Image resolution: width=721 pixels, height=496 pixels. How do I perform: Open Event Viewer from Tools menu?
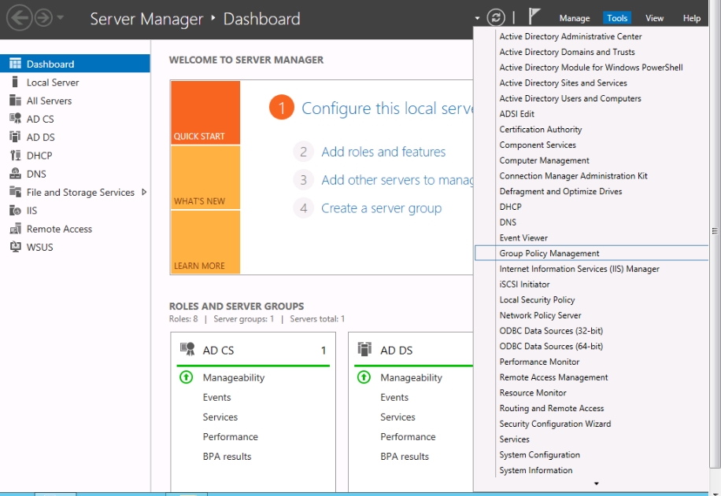523,238
